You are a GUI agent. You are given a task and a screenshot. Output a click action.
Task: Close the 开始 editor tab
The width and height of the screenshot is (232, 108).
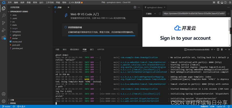click(x=68, y=7)
